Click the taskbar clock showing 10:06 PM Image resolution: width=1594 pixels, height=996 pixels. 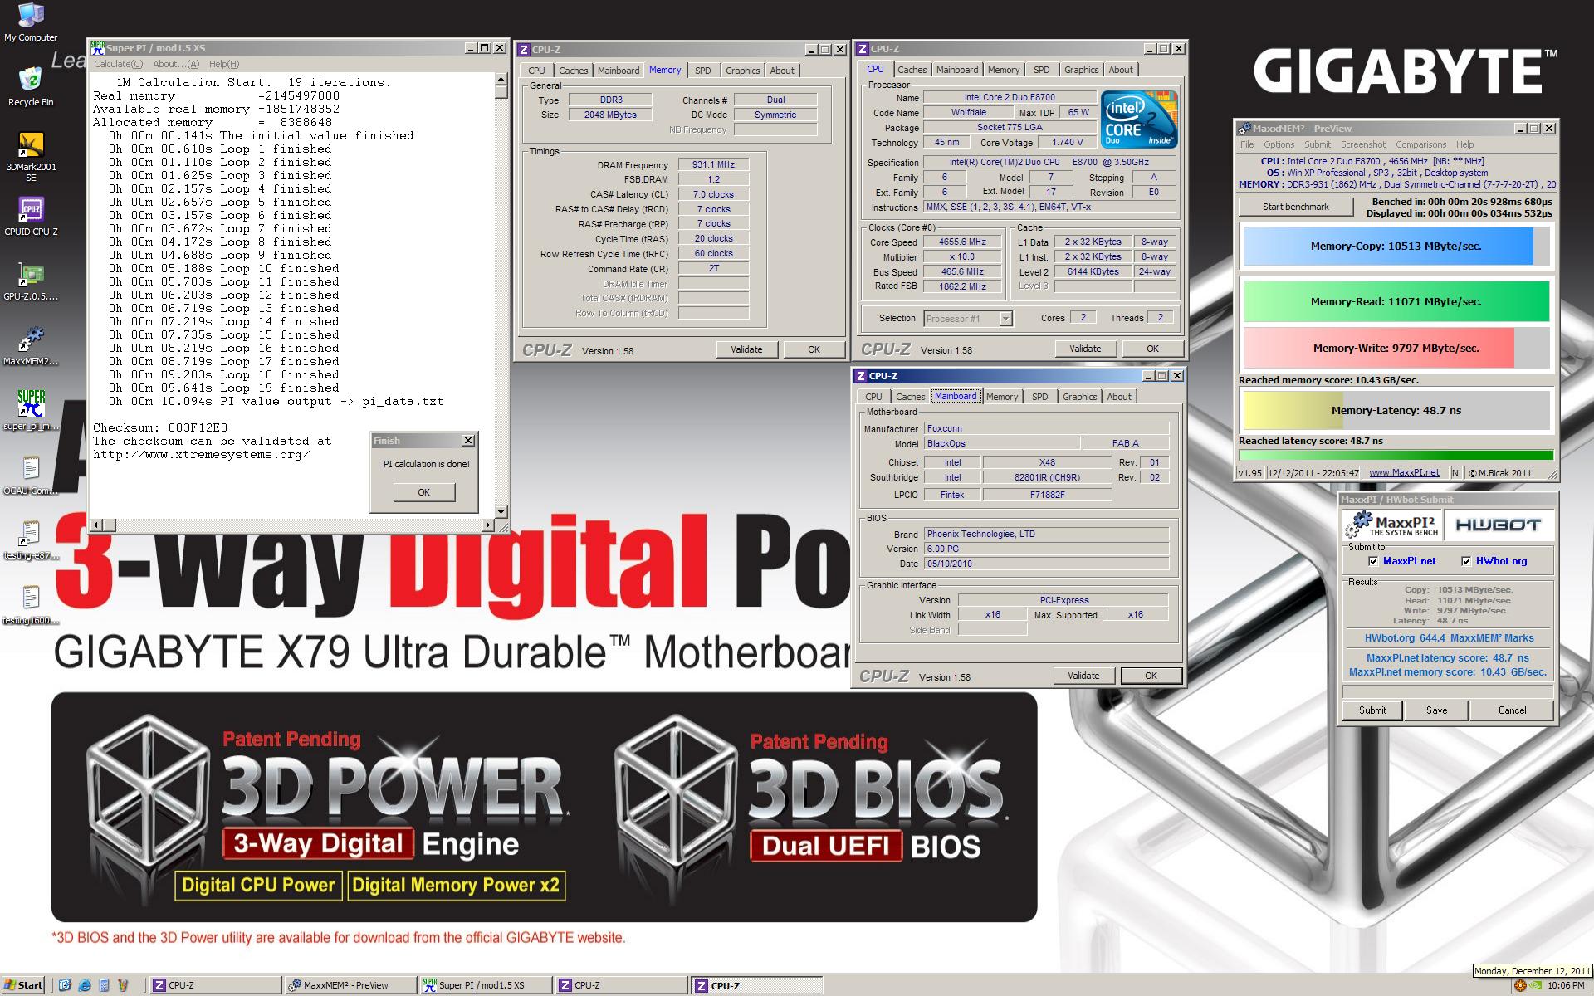[x=1566, y=985]
